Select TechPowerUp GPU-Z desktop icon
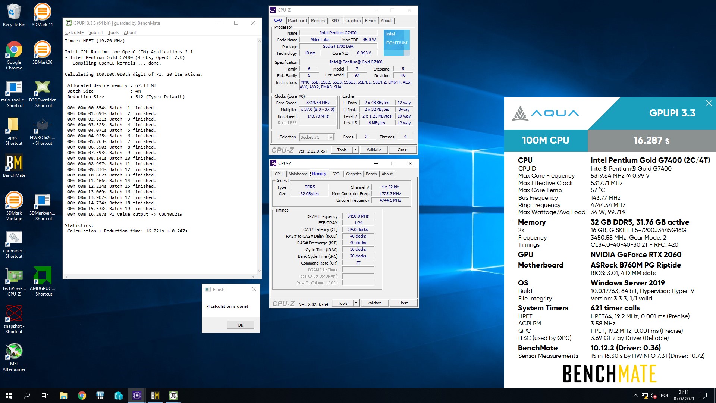Viewport: 716px width, 403px height. (14, 282)
